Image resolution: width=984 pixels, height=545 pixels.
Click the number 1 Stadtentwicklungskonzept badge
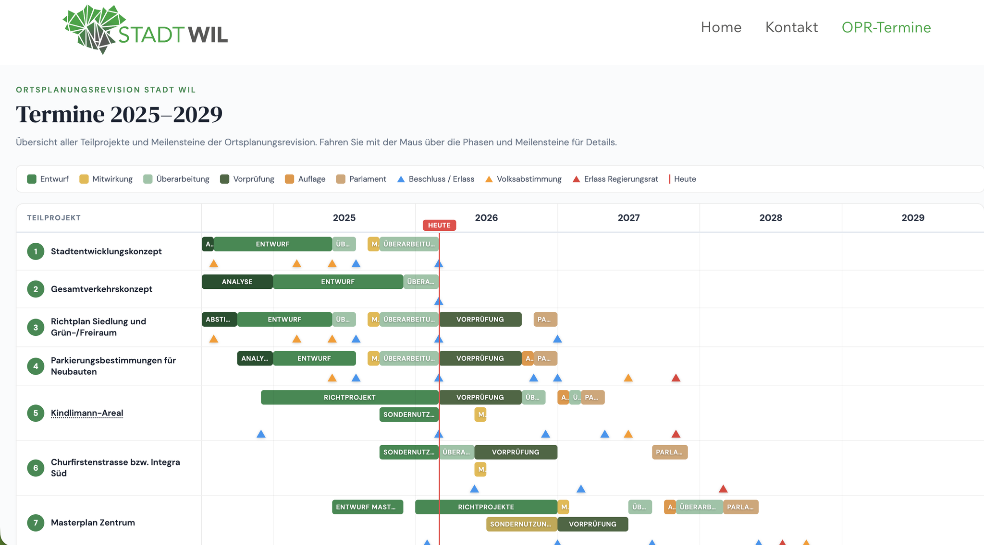(x=36, y=251)
